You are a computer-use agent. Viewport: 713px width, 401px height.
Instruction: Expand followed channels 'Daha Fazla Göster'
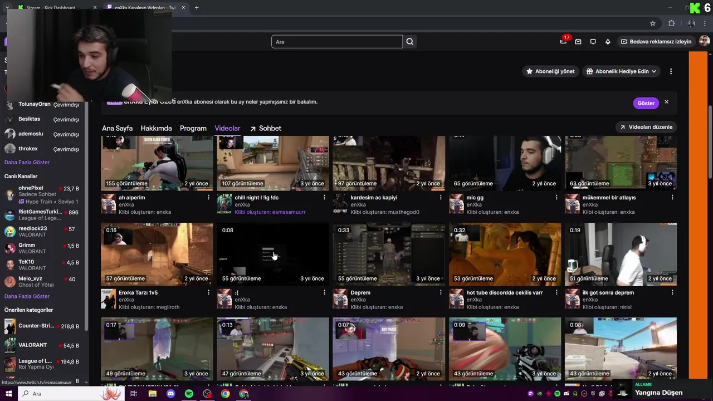coord(27,162)
